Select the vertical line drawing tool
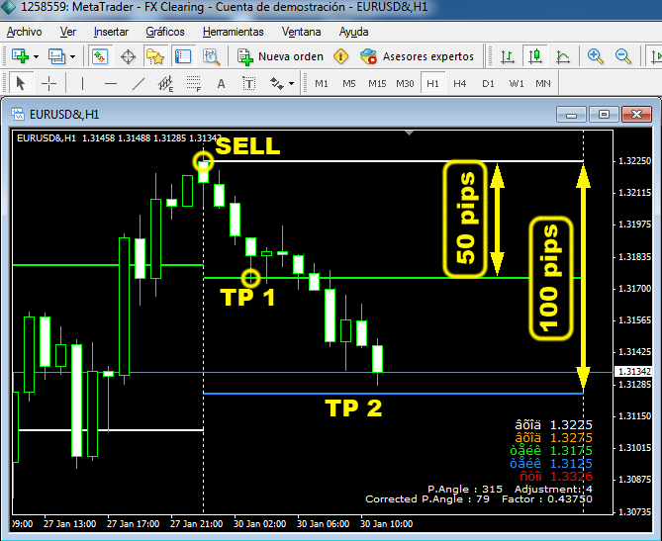Screen dimensions: 662x541 [83, 83]
